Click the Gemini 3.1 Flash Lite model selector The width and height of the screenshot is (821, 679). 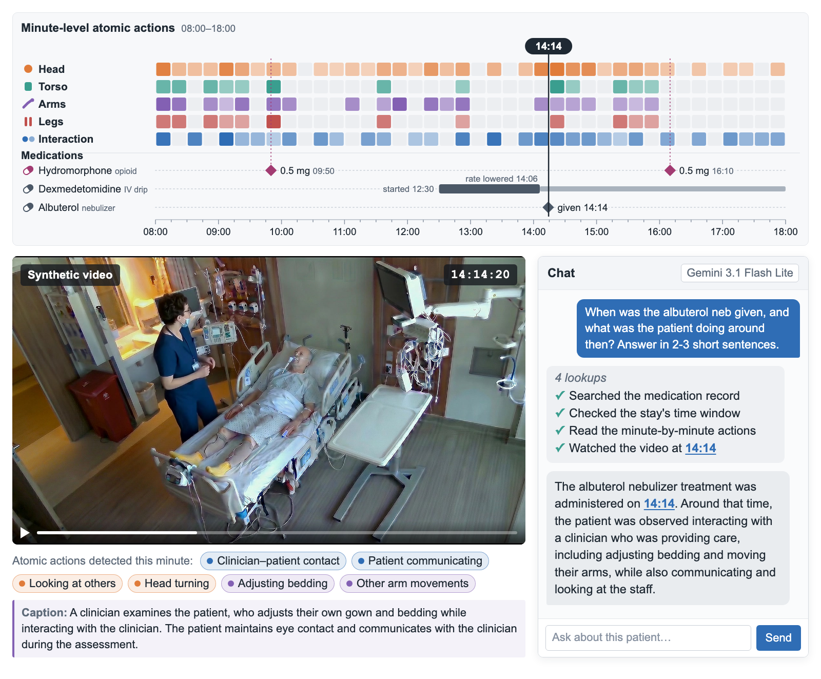pos(739,273)
